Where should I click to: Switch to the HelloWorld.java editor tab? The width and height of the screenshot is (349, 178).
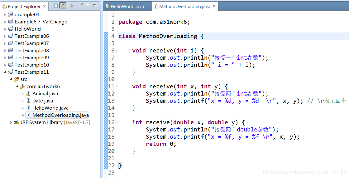click(x=127, y=7)
